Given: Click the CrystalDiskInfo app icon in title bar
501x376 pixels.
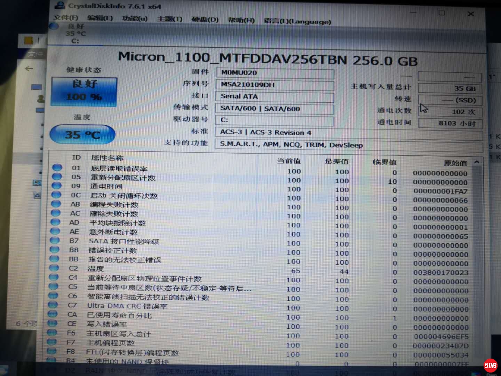Looking at the screenshot, I should pos(60,5).
